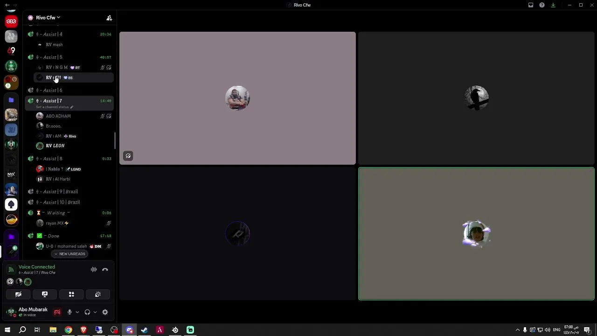The height and width of the screenshot is (336, 597).
Task: Disconnect from voice with the hang-up icon
Action: tap(105, 270)
